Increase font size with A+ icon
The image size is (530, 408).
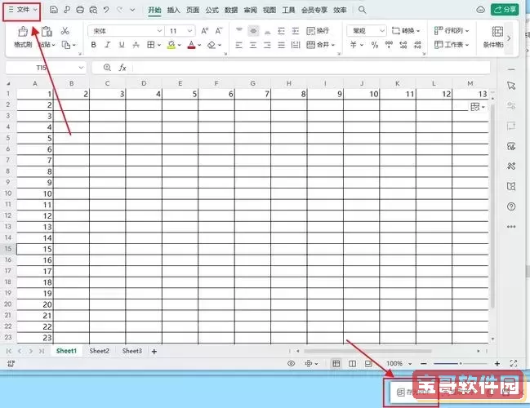click(205, 31)
